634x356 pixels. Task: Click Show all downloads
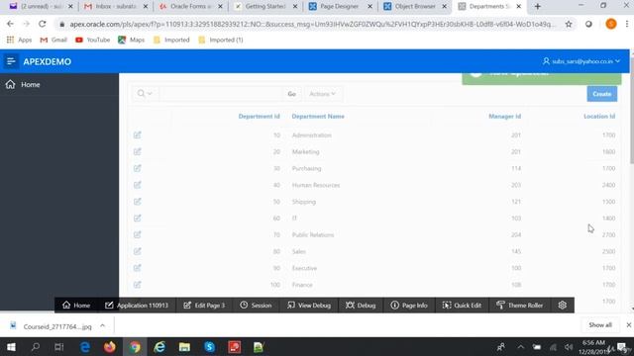(x=600, y=325)
